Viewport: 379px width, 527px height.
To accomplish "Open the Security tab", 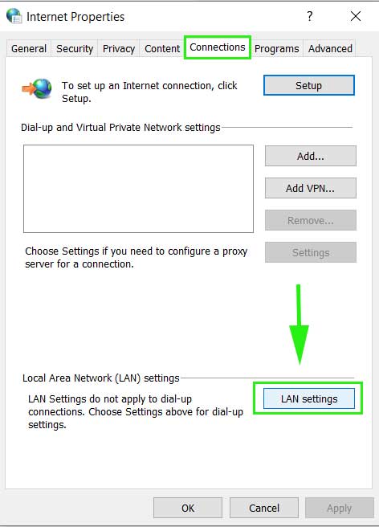I will point(75,49).
